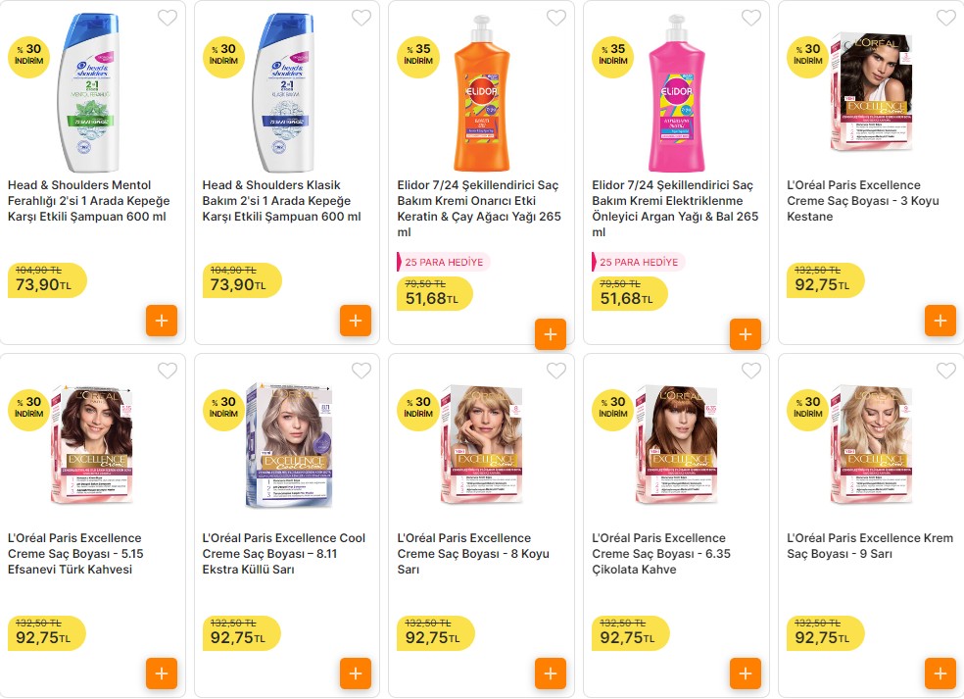Open Head & Shoulders Klasik Bakım product title
964x699 pixels.
281,201
